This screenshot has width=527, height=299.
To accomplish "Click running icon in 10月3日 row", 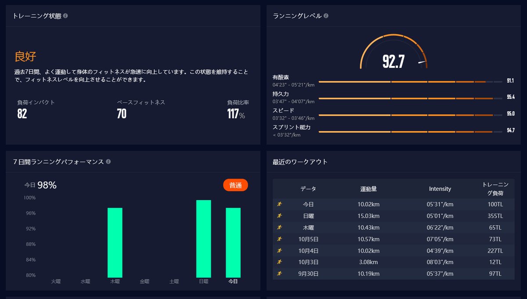I will tap(279, 262).
